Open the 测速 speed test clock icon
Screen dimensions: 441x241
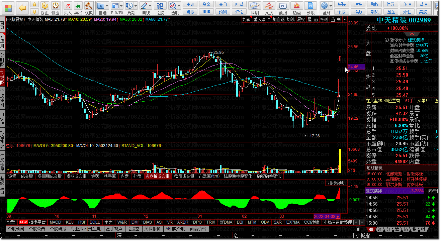point(56,8)
